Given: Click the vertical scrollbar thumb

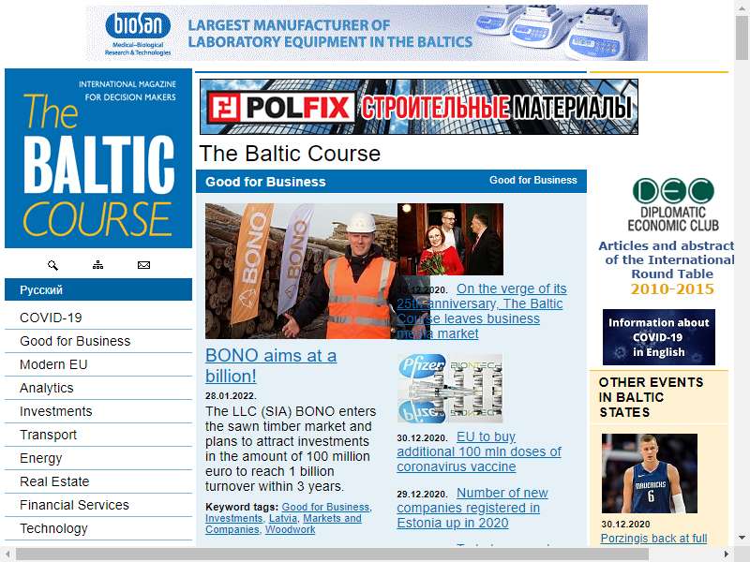Looking at the screenshot, I should (742, 39).
